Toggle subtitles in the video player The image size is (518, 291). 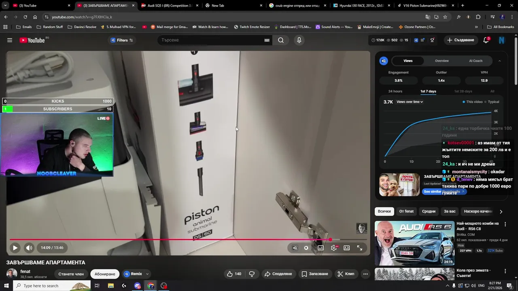click(x=321, y=248)
